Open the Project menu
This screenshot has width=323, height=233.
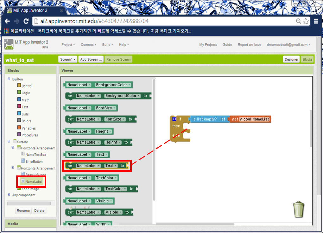(68, 45)
